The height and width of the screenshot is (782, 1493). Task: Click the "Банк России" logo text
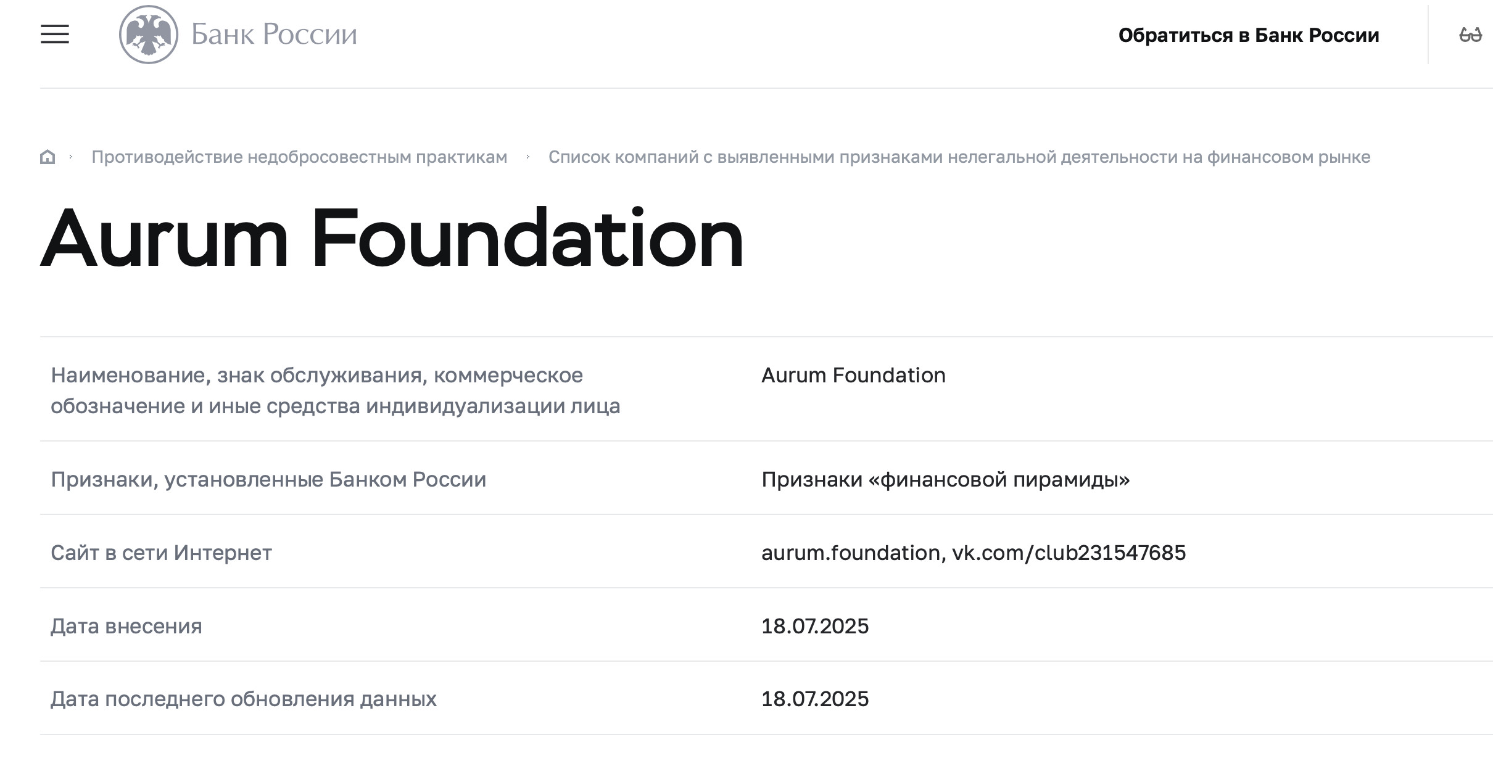click(x=274, y=35)
